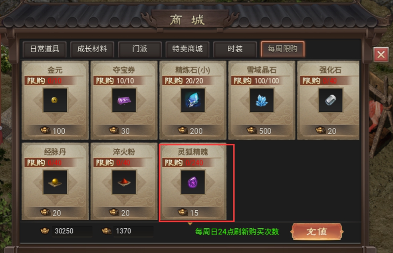Select the 夺宝券 purple ticket icon
Screen dimensions: 393x253
[x=124, y=100]
